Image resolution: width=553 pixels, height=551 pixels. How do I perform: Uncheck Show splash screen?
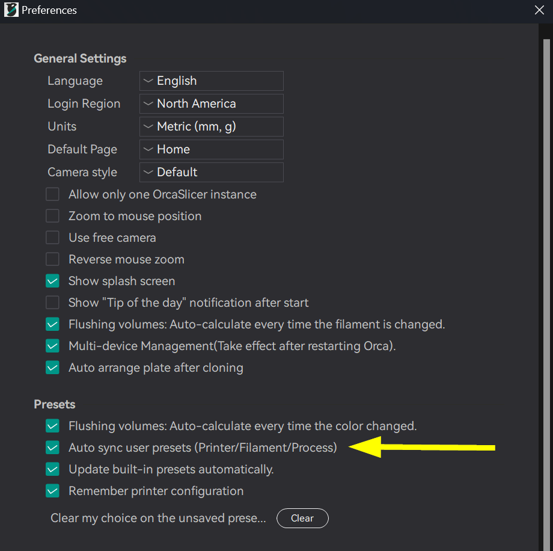pyautogui.click(x=52, y=281)
